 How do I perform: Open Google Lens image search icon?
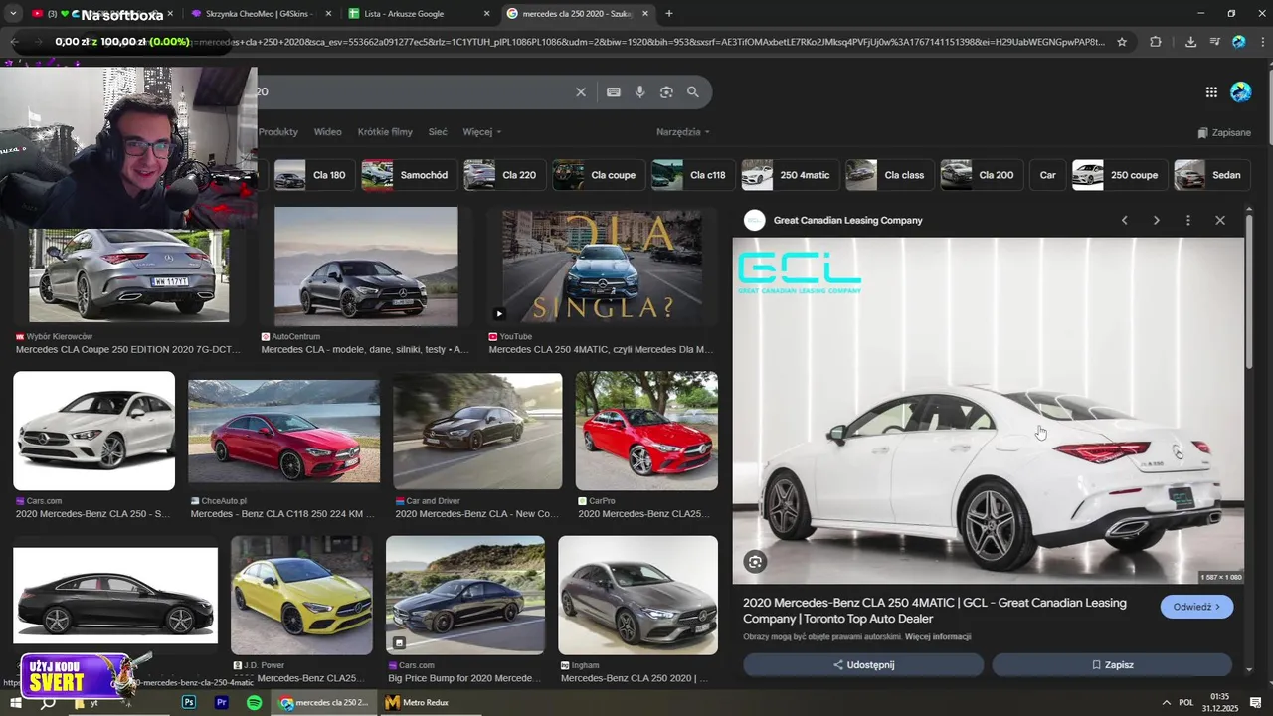[x=666, y=91]
